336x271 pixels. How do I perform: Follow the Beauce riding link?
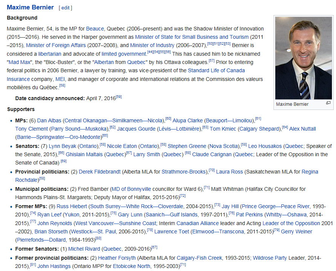pyautogui.click(x=94, y=29)
